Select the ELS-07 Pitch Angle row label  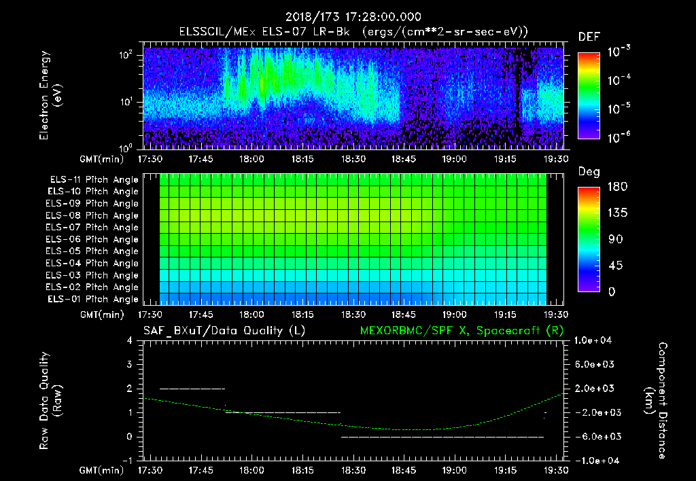click(92, 228)
